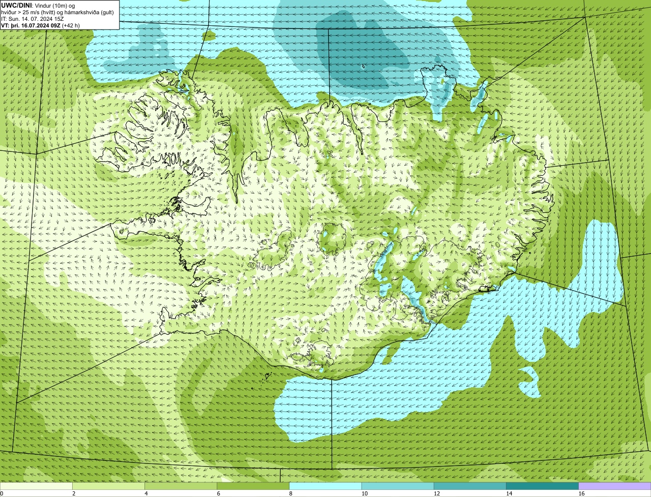Click the scale label '14'
The height and width of the screenshot is (497, 651).
point(509,493)
